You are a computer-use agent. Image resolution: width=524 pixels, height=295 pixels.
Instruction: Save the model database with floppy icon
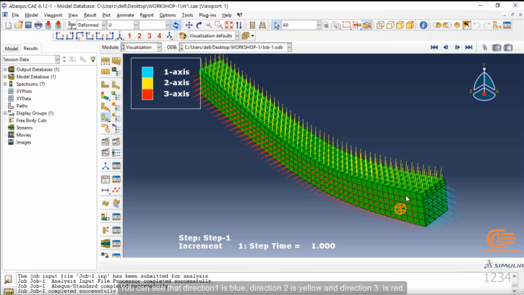pos(28,25)
